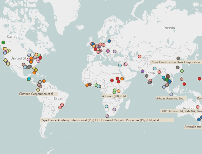This screenshot has height=154, width=202.
Task: Open the Cape Dance Academy International label
Action: coord(100,120)
